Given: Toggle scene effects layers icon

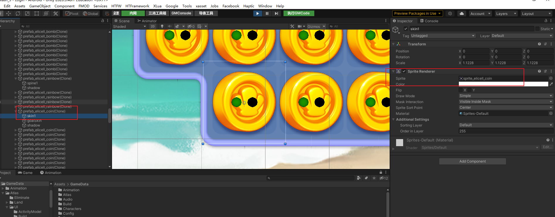Looking at the screenshot, I should (x=177, y=26).
